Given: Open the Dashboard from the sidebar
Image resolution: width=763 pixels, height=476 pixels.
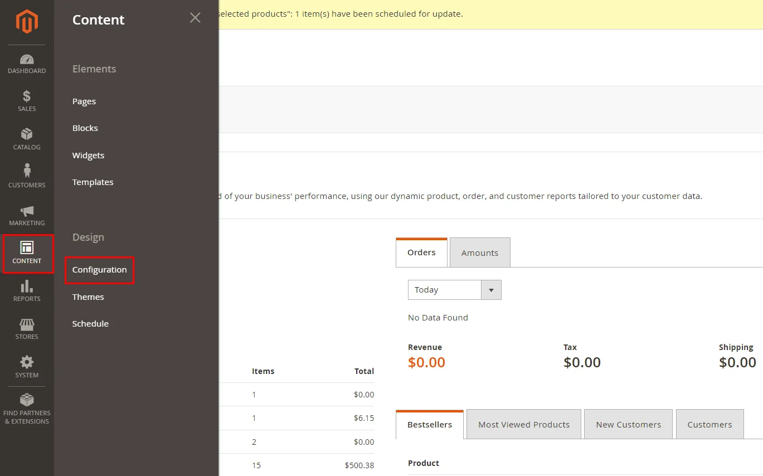Looking at the screenshot, I should (26, 61).
